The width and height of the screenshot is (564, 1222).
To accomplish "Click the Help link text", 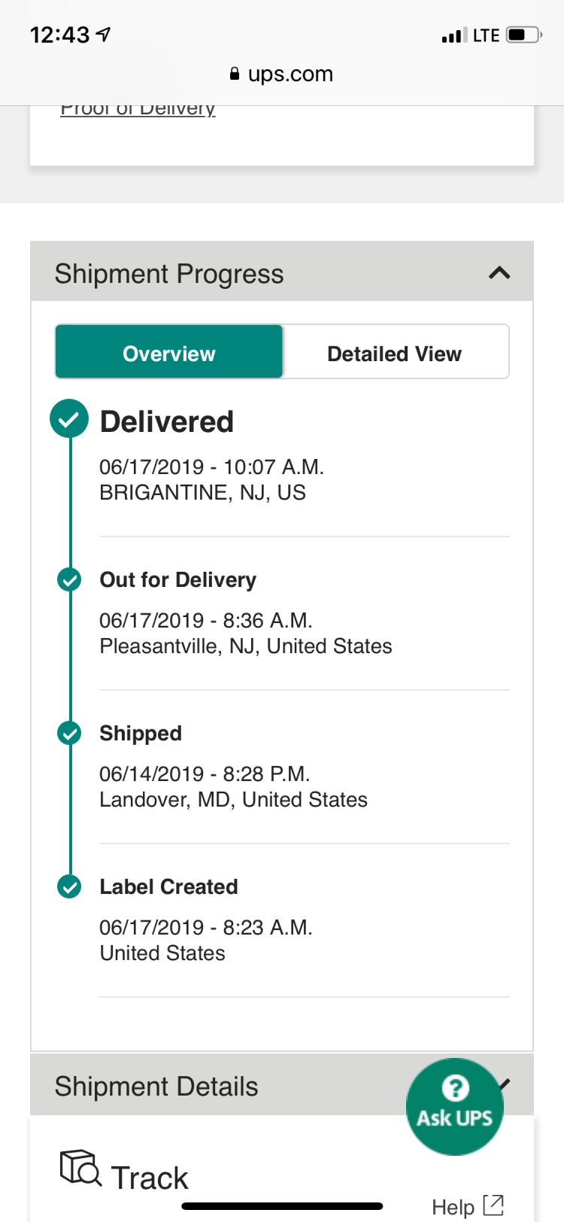I will tap(453, 1207).
